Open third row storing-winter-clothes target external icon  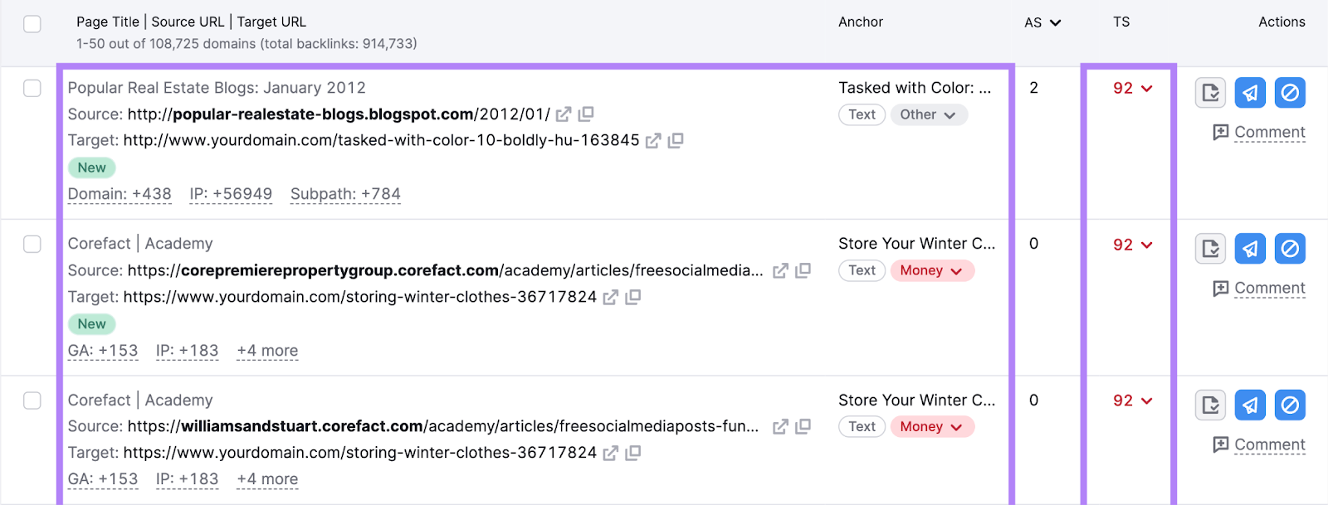pos(610,454)
